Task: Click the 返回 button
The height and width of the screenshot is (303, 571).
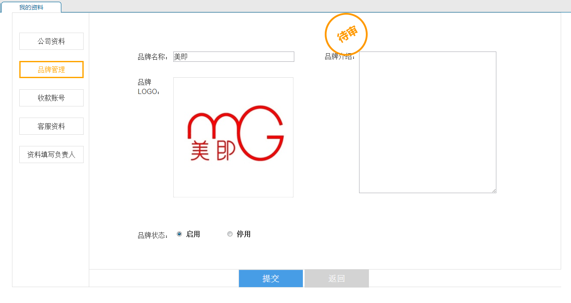Action: (337, 279)
